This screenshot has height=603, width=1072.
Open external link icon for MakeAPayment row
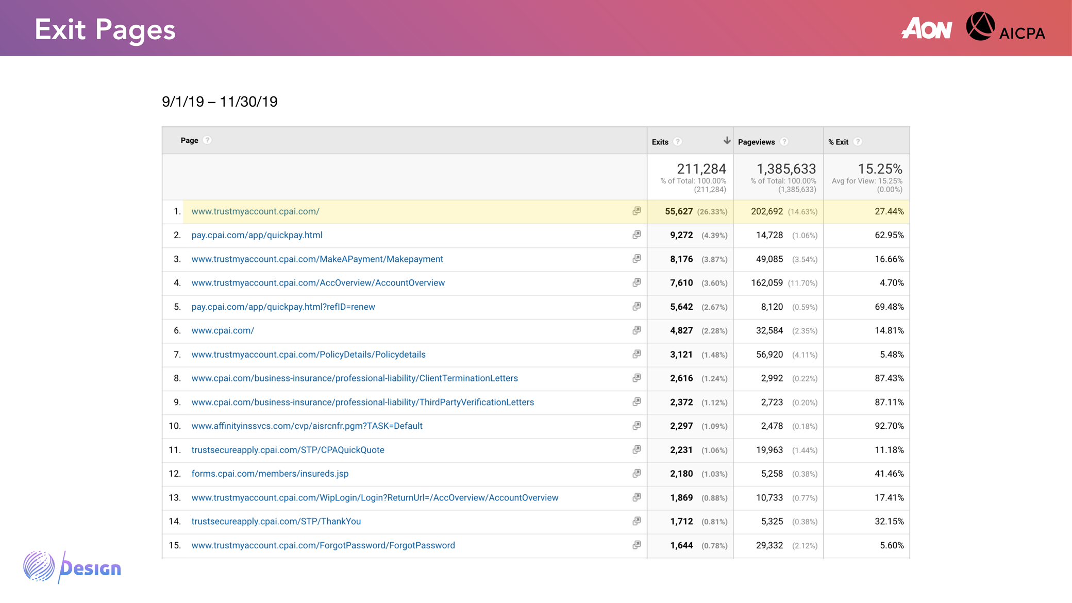636,259
